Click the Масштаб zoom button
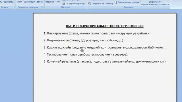The width and height of the screenshot is (182, 102). [49, 2]
